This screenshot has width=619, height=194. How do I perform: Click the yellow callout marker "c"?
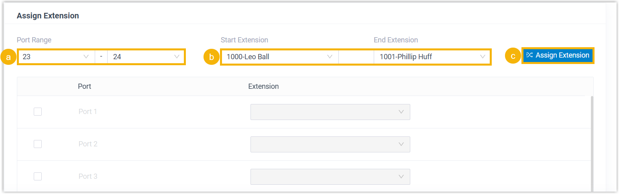point(513,56)
